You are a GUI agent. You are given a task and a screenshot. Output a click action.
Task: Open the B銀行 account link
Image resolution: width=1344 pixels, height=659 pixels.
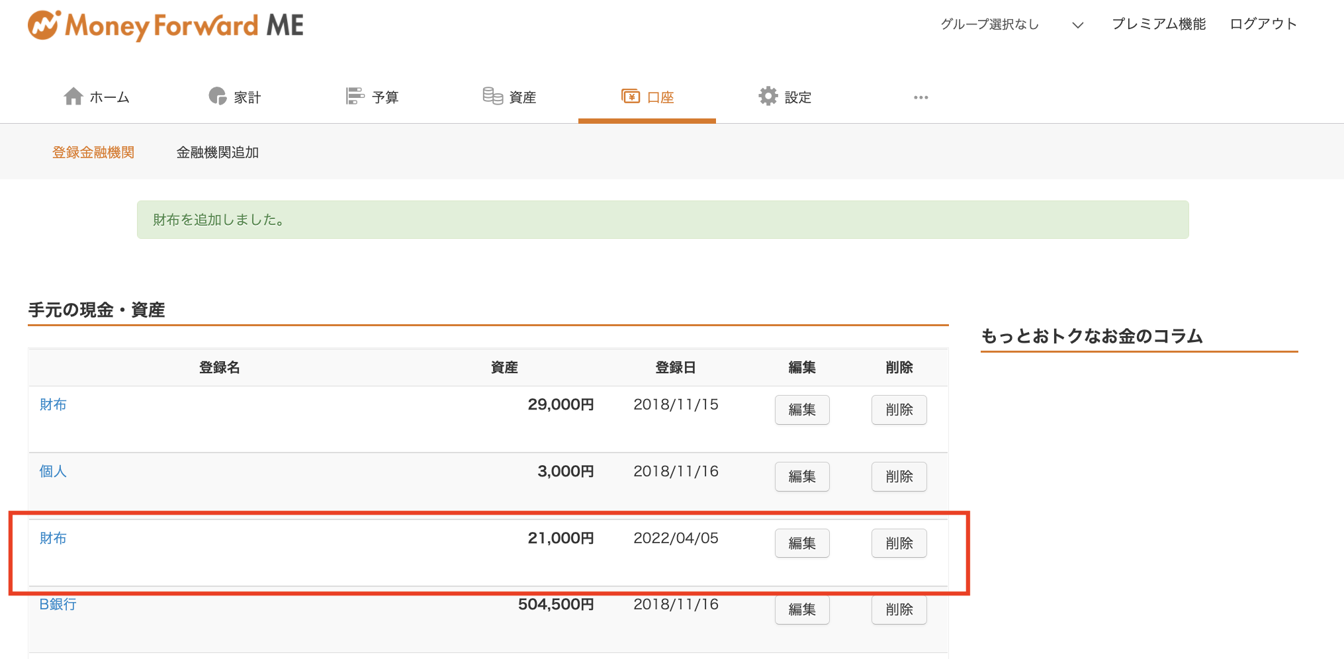tap(58, 604)
